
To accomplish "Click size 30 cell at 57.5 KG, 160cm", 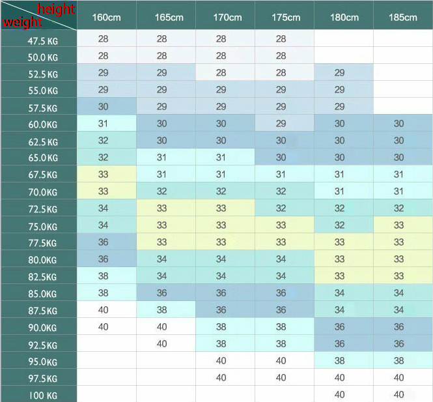I will pyautogui.click(x=104, y=107).
